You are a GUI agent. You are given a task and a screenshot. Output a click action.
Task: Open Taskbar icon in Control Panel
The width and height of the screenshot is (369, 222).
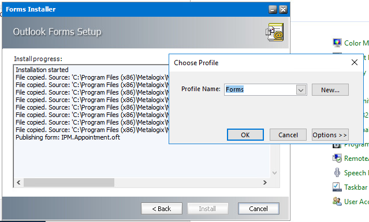tap(337, 187)
